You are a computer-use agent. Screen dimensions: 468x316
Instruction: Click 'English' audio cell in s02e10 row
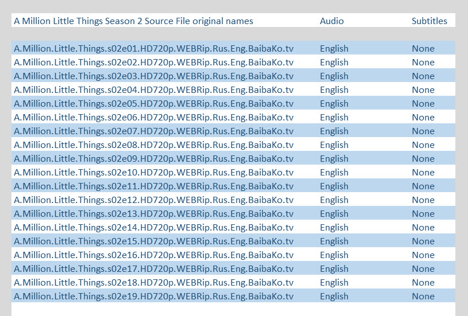334,172
